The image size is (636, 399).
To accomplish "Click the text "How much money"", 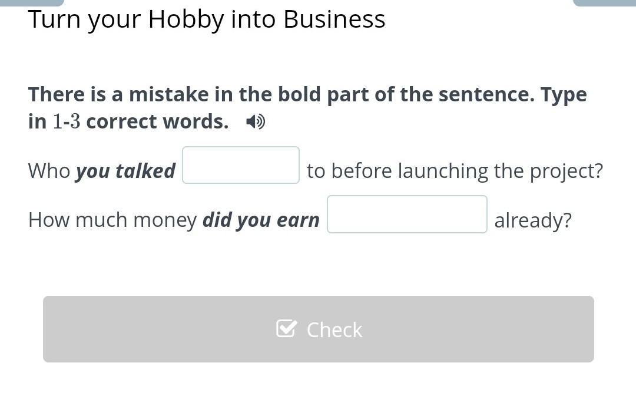I will (x=112, y=220).
